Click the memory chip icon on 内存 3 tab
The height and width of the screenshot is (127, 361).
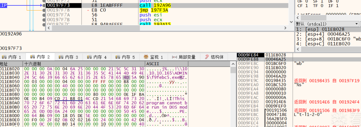[x=60, y=57]
